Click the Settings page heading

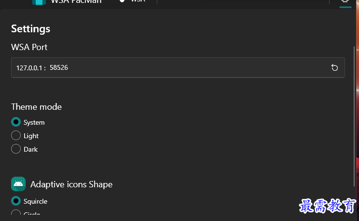[30, 29]
